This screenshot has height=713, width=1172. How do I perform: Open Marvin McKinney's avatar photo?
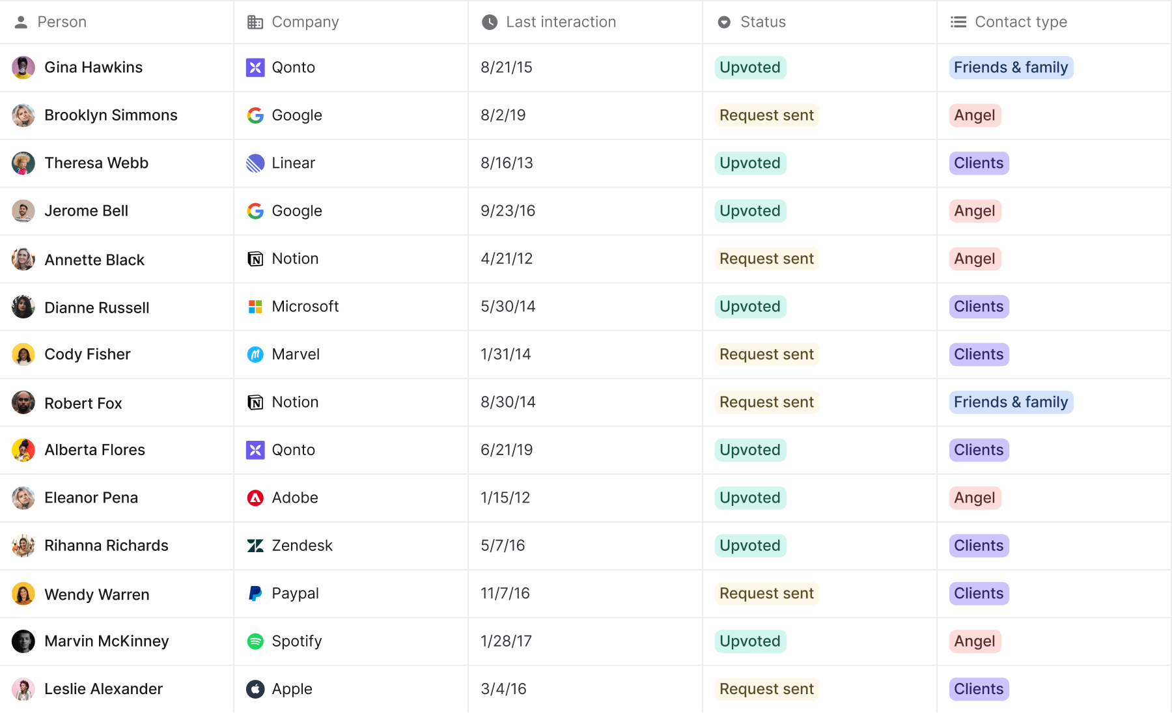23,641
